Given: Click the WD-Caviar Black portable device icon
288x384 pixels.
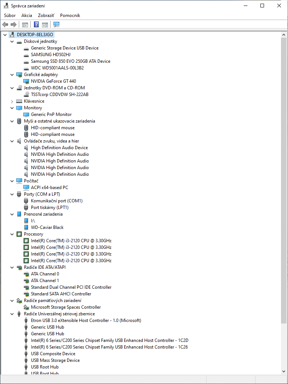Looking at the screenshot, I should (26, 227).
